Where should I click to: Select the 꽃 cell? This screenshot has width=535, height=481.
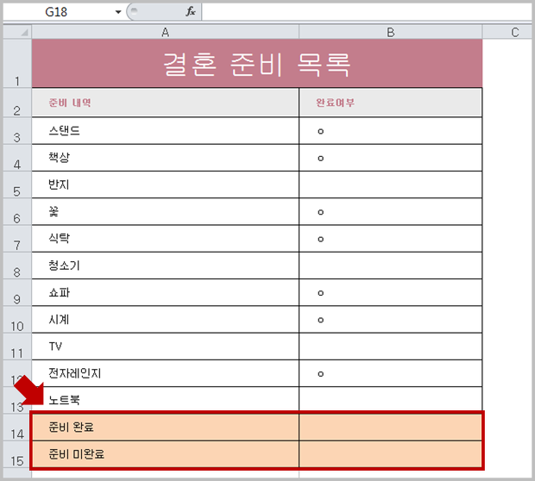point(165,212)
